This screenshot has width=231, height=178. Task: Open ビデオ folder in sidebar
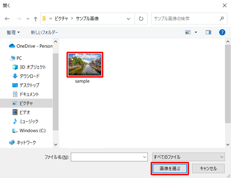point(21,112)
